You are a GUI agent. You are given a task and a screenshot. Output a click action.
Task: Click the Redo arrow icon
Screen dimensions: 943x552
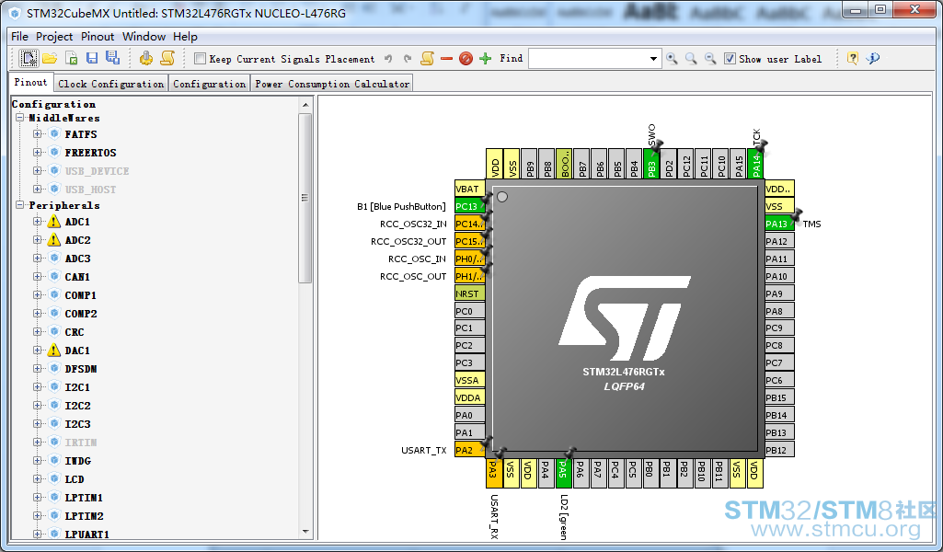[x=408, y=59]
